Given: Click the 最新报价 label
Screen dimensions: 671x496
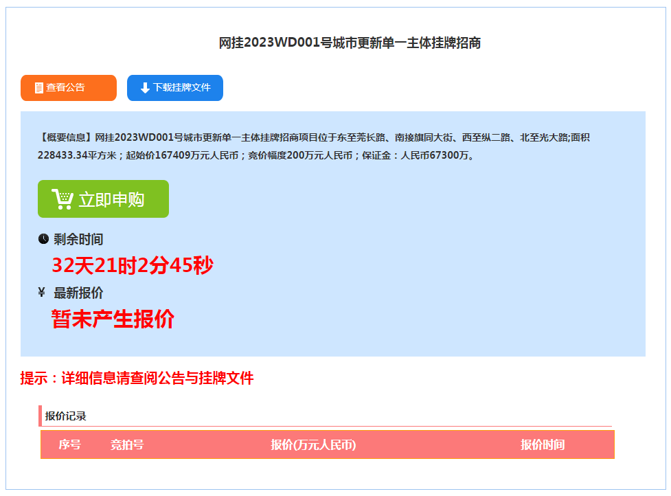Looking at the screenshot, I should [78, 293].
